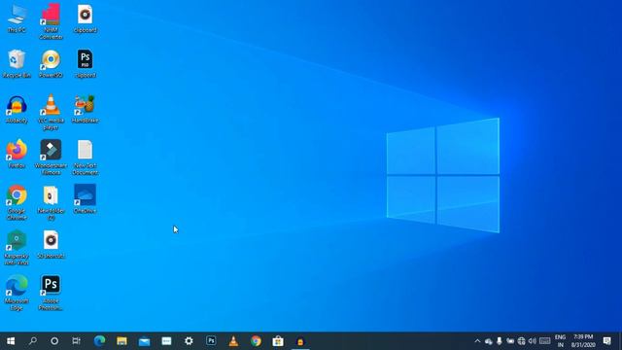622x350 pixels.
Task: Select the Kaspersky Anti-Virus shortcut
Action: pyautogui.click(x=17, y=248)
